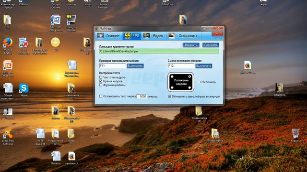
Task: Select the Mozilla Firefox desktop shortcut
Action: (8, 46)
